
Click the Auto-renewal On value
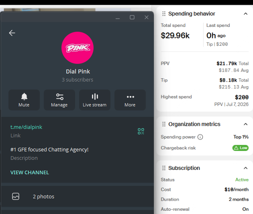tap(245, 209)
